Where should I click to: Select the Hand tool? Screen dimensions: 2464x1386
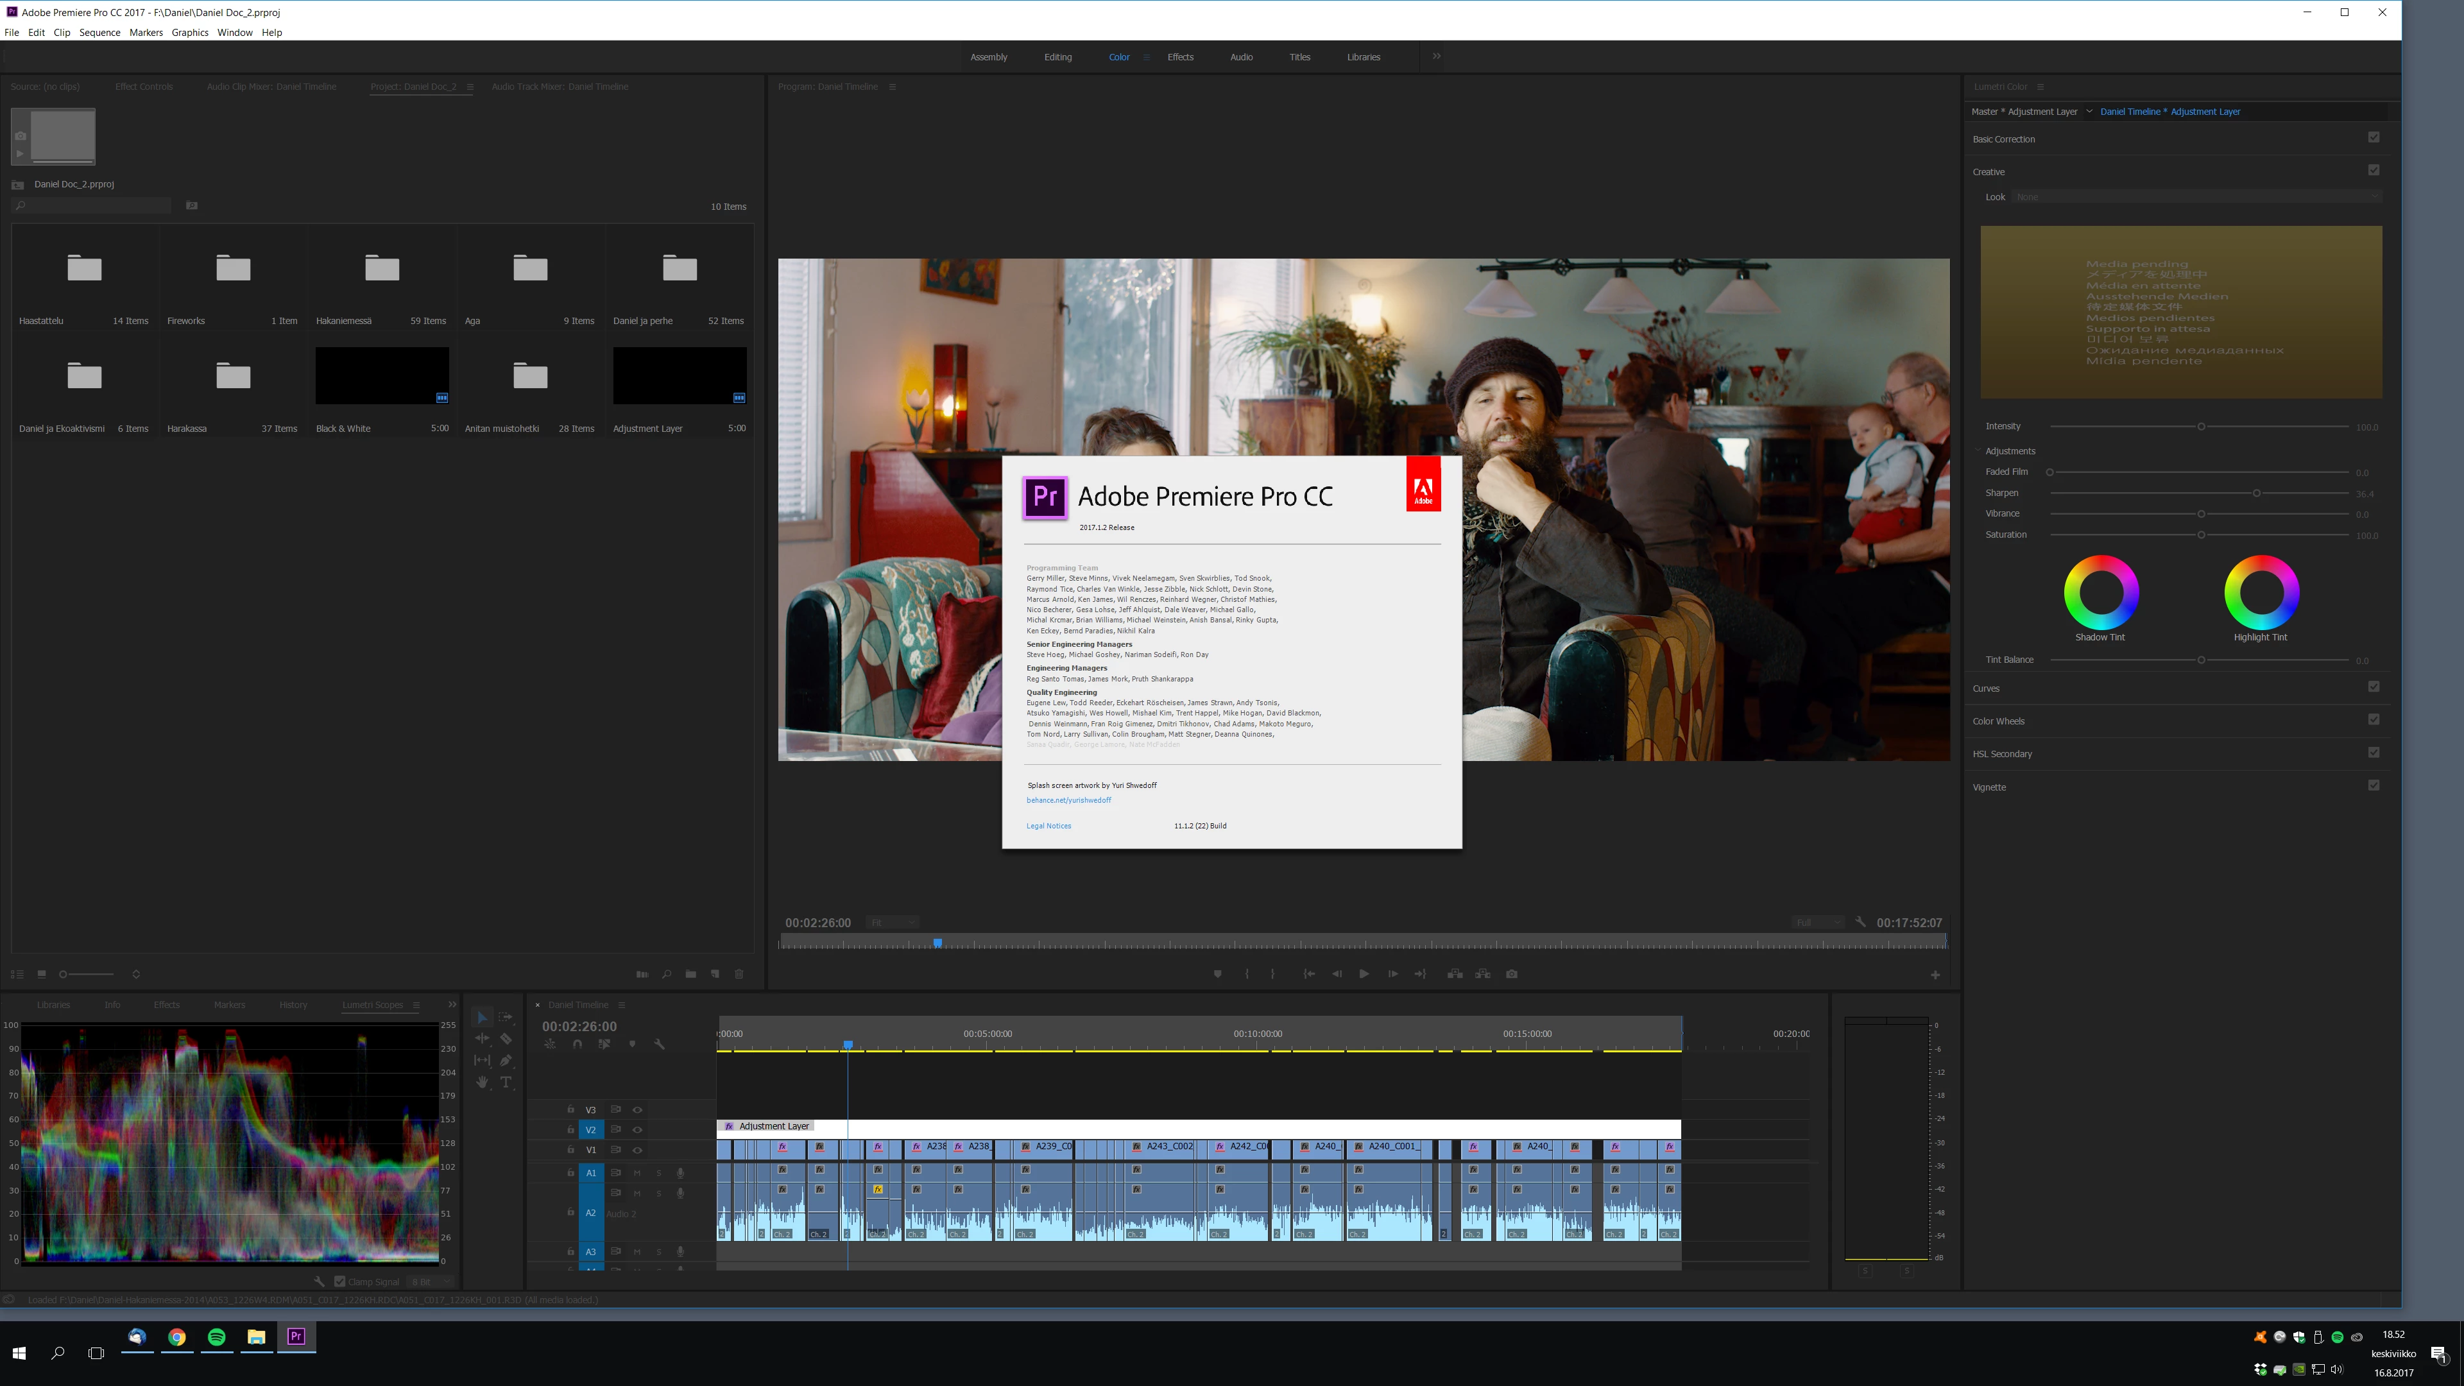pos(482,1082)
